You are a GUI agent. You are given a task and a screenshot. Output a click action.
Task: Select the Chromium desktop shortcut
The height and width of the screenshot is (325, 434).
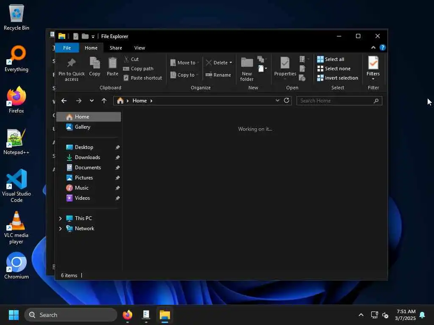pos(17,266)
